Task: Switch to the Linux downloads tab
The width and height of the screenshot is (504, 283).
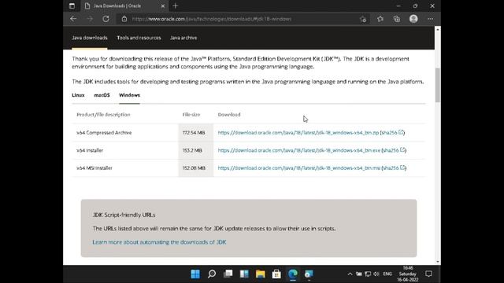Action: point(78,95)
